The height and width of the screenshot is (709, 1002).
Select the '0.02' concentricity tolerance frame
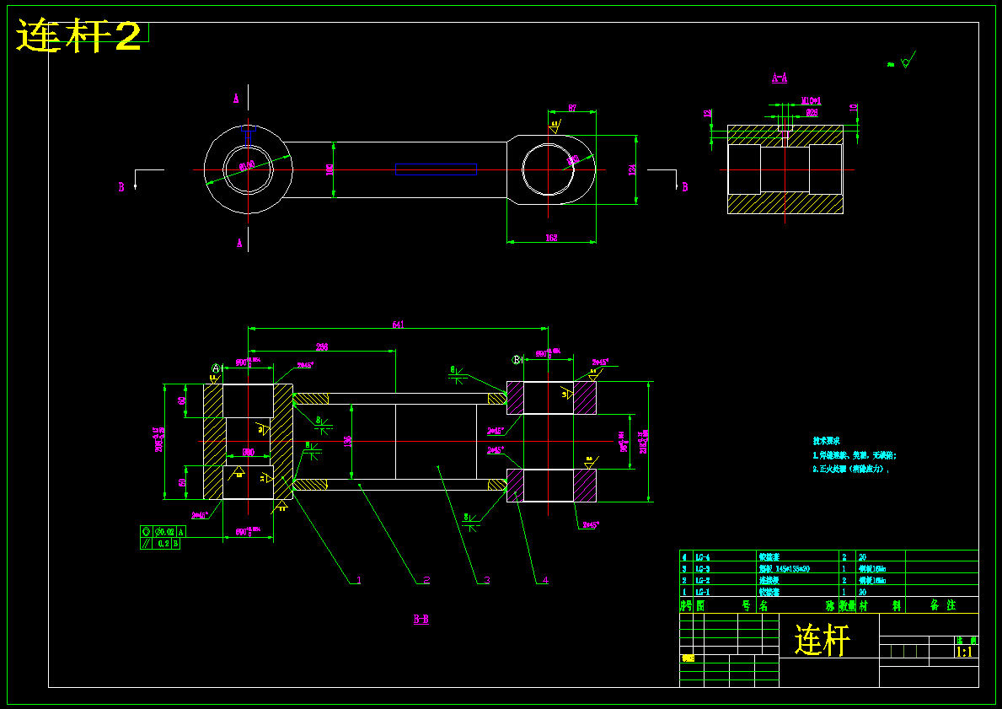[163, 532]
